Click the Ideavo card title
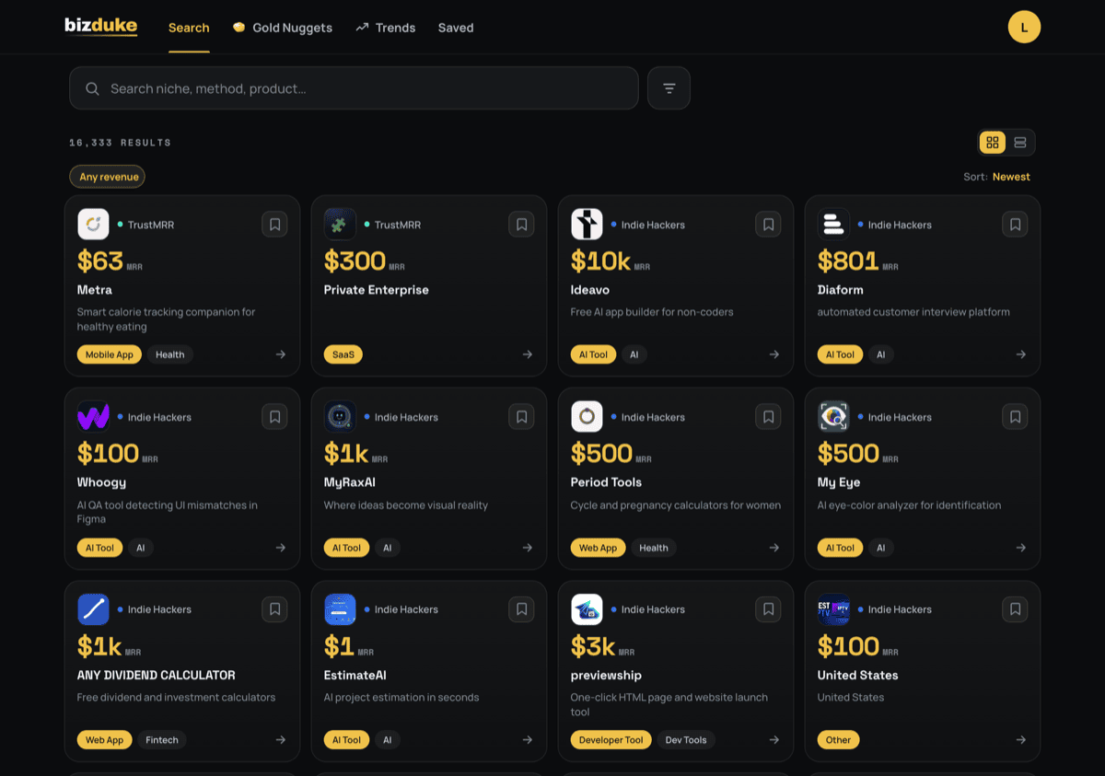The width and height of the screenshot is (1105, 776). click(590, 290)
